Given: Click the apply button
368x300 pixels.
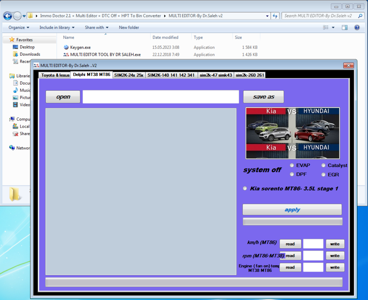Looking at the screenshot, I should [x=292, y=210].
